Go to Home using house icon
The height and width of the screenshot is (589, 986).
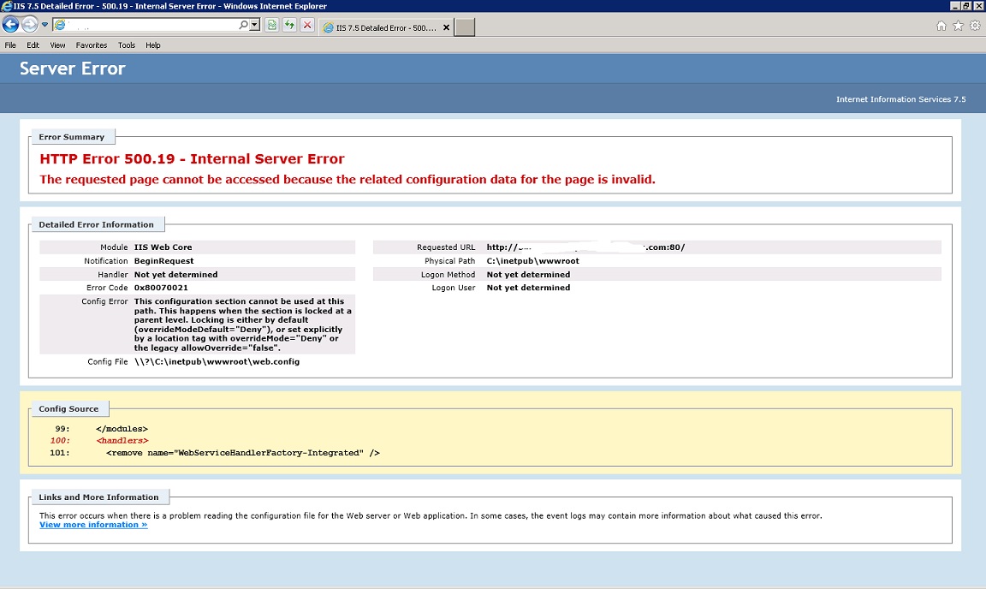point(941,26)
